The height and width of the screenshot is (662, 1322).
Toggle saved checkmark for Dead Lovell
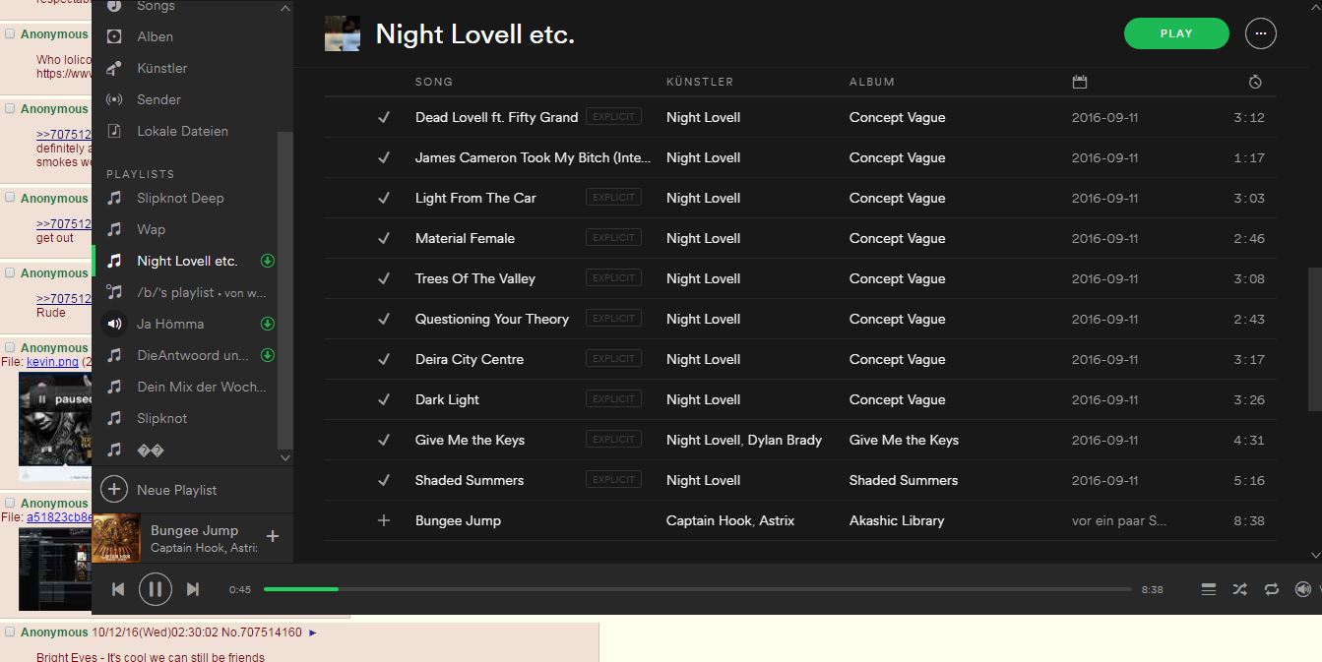pos(384,117)
